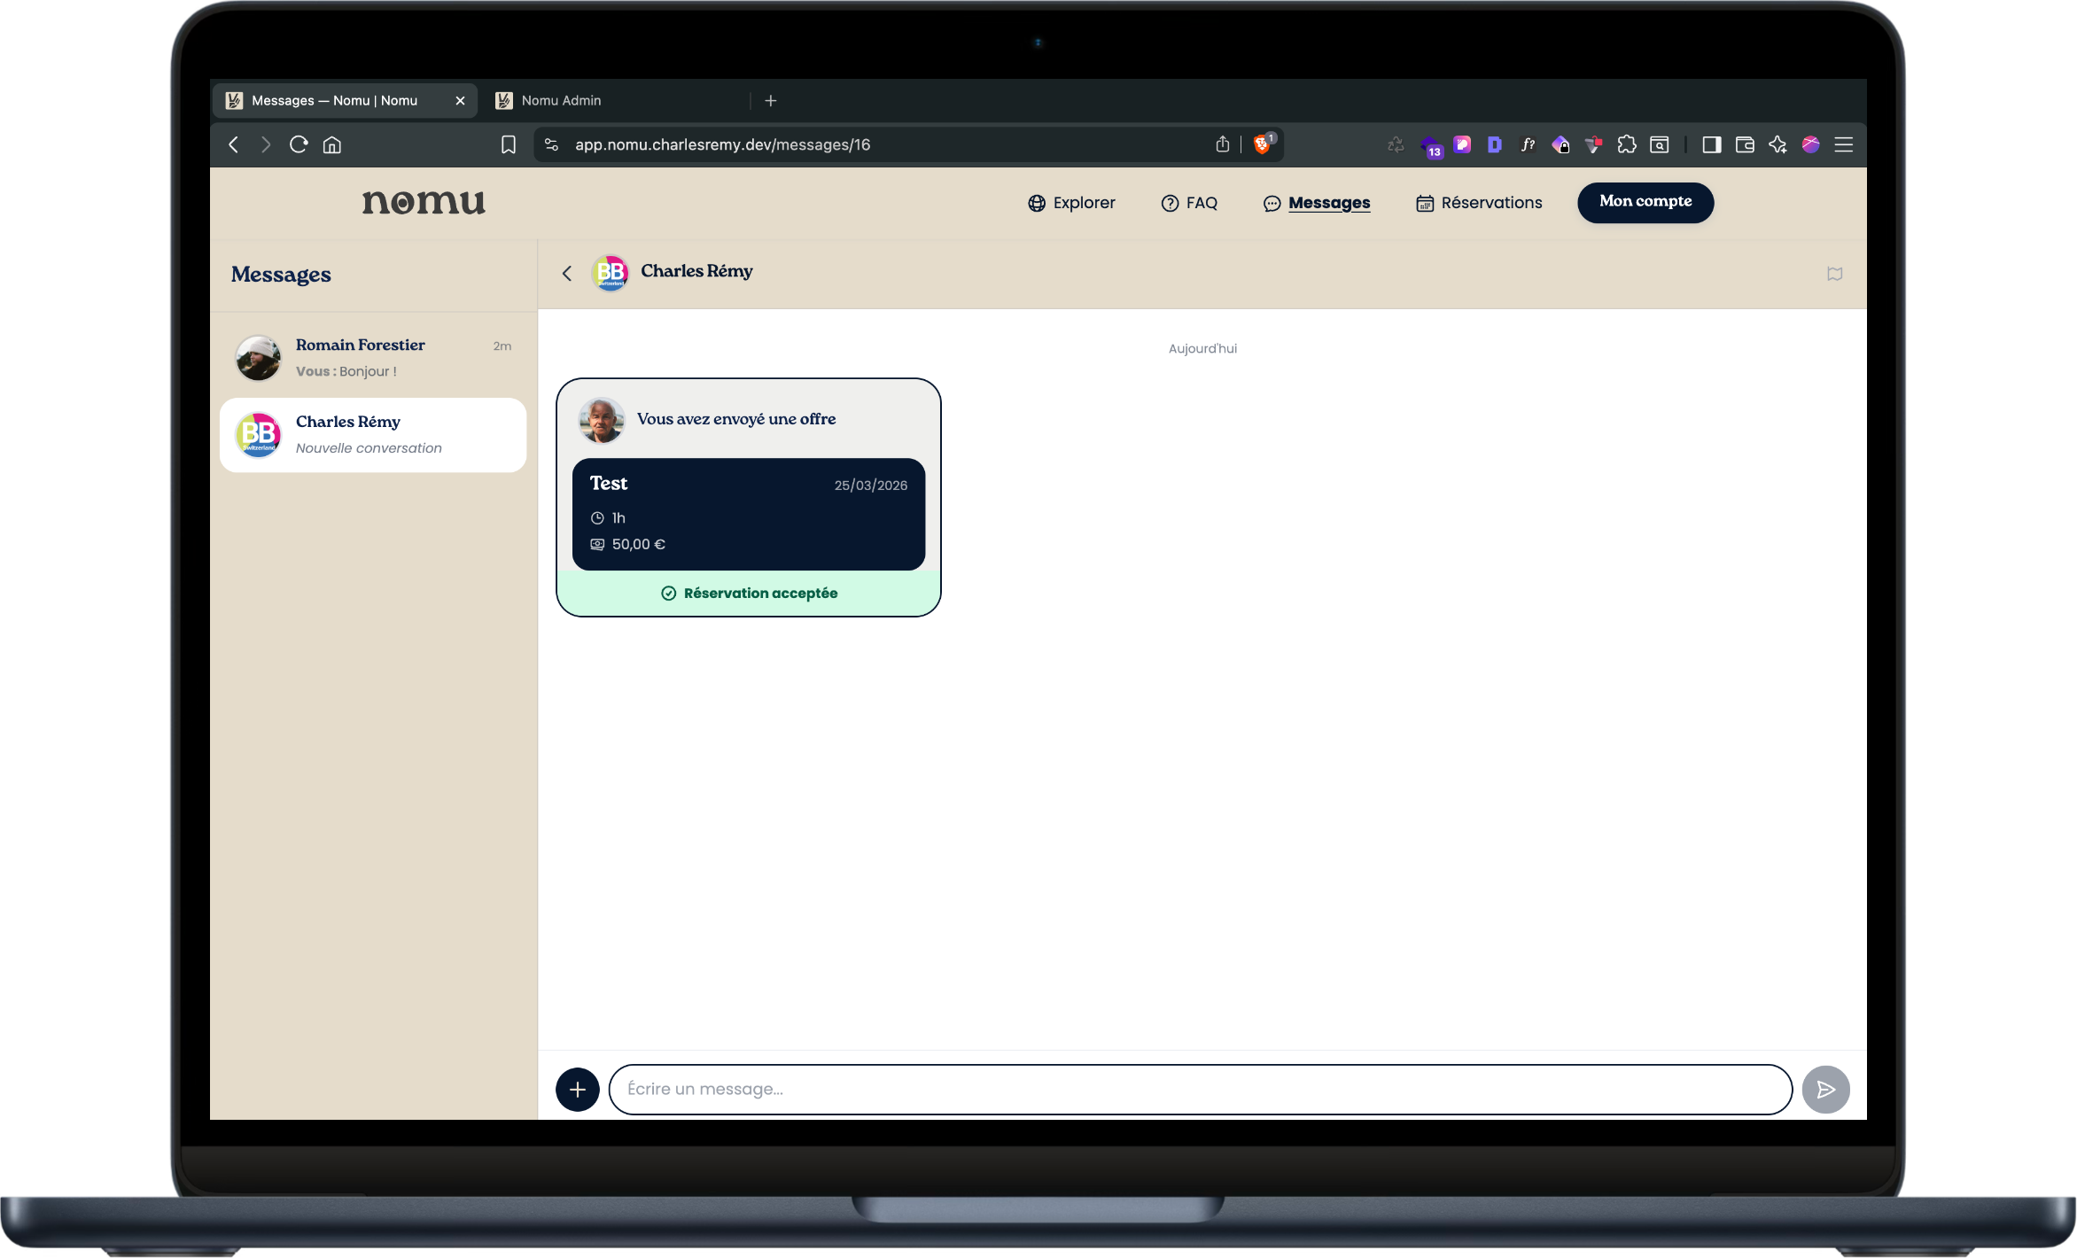Screen dimensions: 2077x1258
Task: Click the back chevron beside Charles Rémy
Action: (567, 273)
